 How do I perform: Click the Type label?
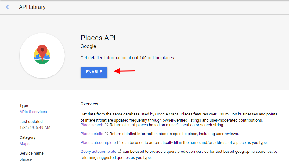coord(24,106)
